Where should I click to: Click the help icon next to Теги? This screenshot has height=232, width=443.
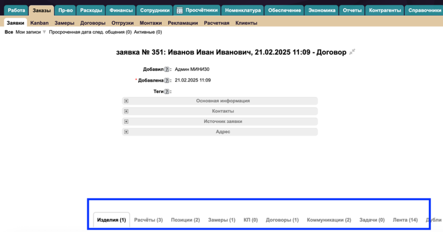tap(167, 91)
